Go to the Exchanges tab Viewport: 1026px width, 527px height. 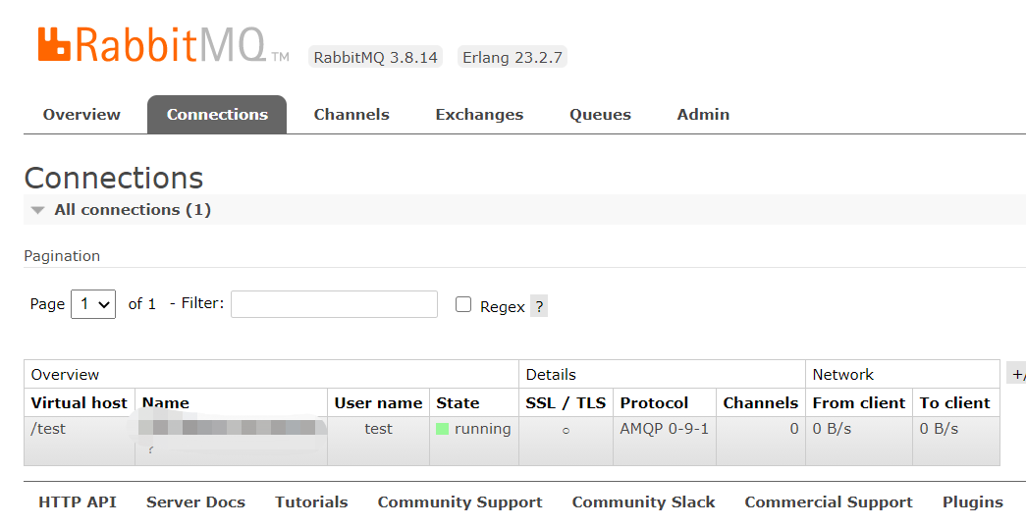[480, 115]
